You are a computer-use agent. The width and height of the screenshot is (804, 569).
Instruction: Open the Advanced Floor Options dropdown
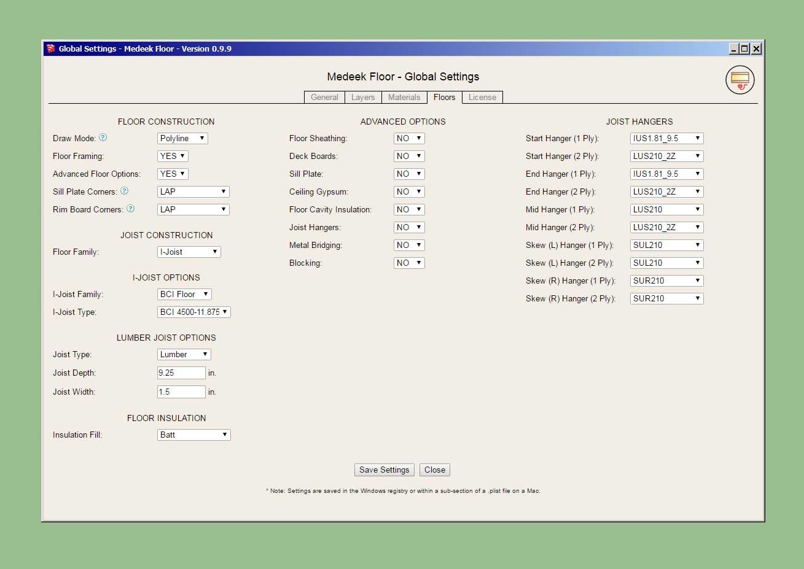pos(173,174)
